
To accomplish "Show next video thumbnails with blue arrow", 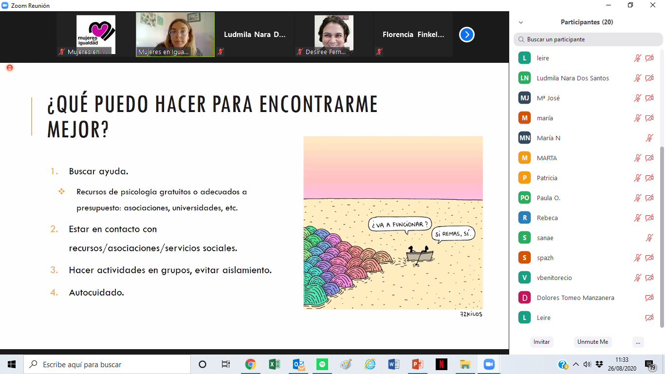I will pyautogui.click(x=466, y=35).
